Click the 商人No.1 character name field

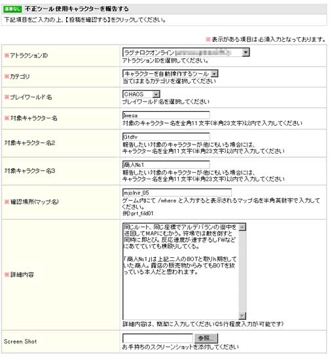tap(166, 165)
